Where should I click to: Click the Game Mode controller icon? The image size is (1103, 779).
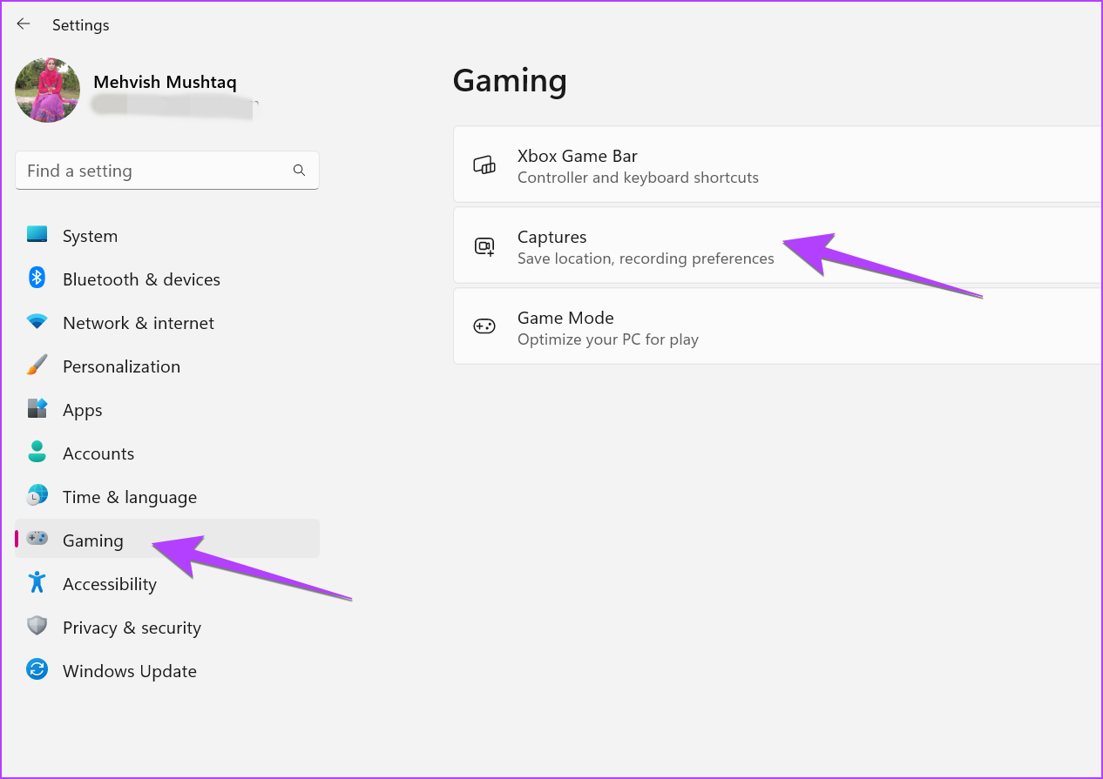pos(484,326)
